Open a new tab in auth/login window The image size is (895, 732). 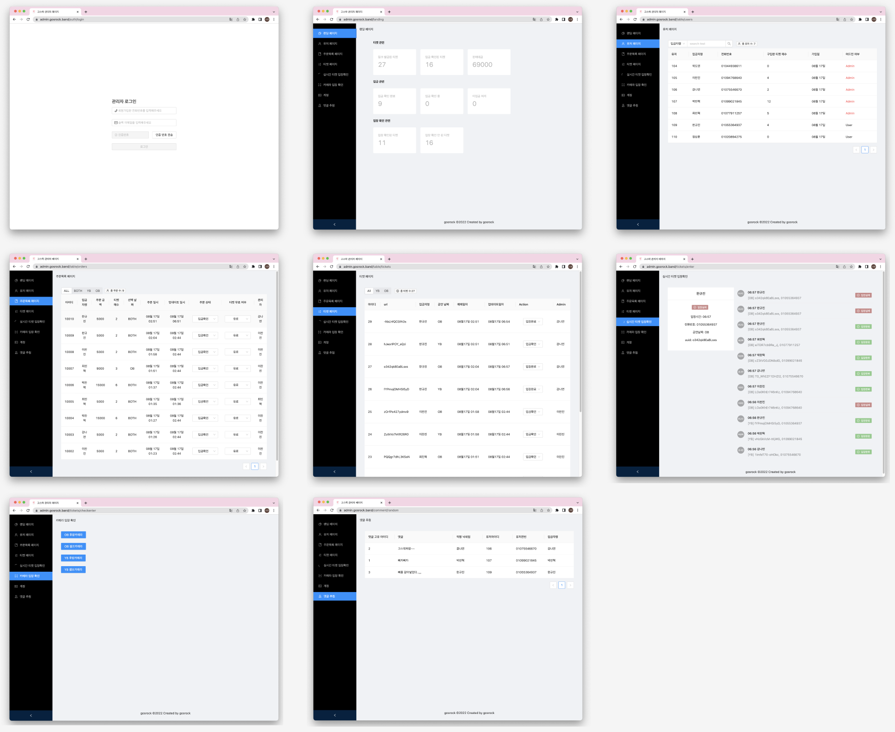(x=86, y=12)
